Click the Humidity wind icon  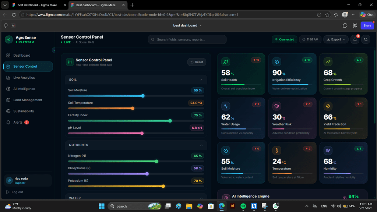328,151
